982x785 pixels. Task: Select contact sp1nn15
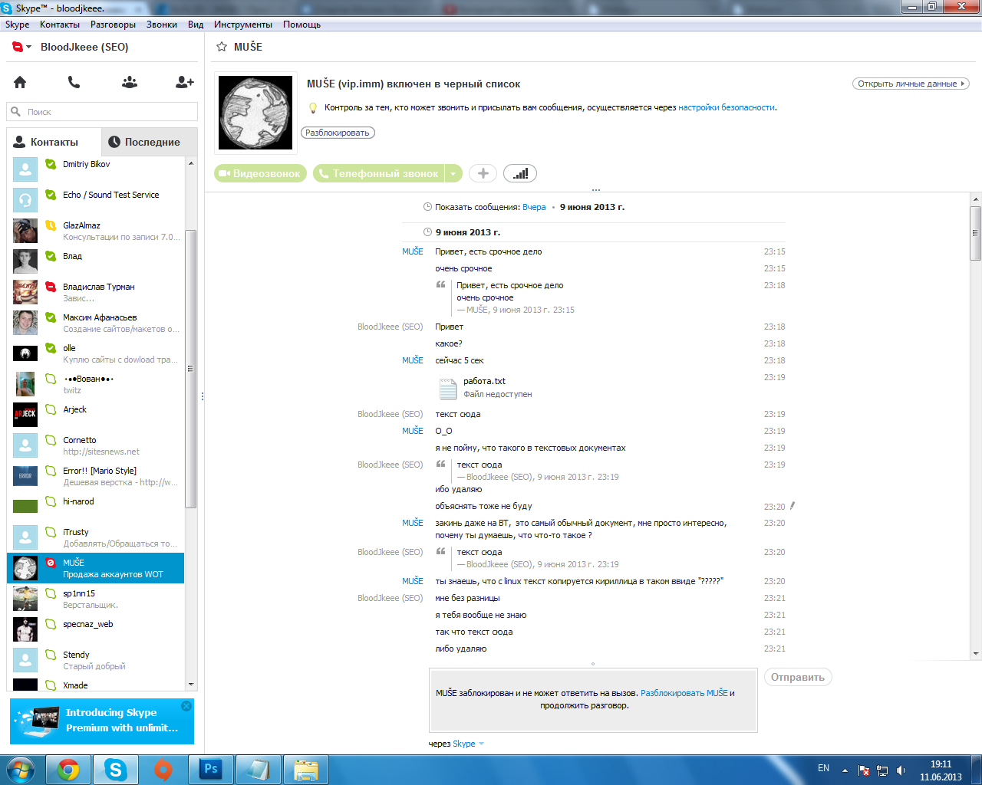(96, 599)
